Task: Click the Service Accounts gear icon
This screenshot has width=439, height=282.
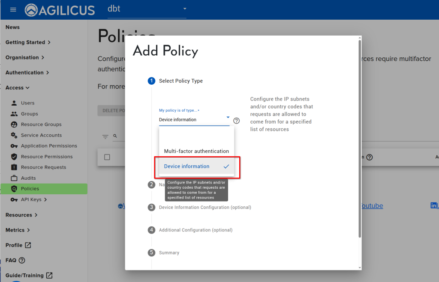Action: click(x=14, y=135)
